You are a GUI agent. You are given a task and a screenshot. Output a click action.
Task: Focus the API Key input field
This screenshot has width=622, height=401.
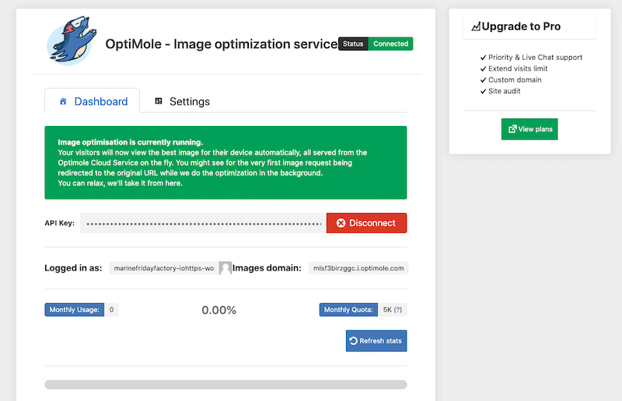(x=204, y=223)
